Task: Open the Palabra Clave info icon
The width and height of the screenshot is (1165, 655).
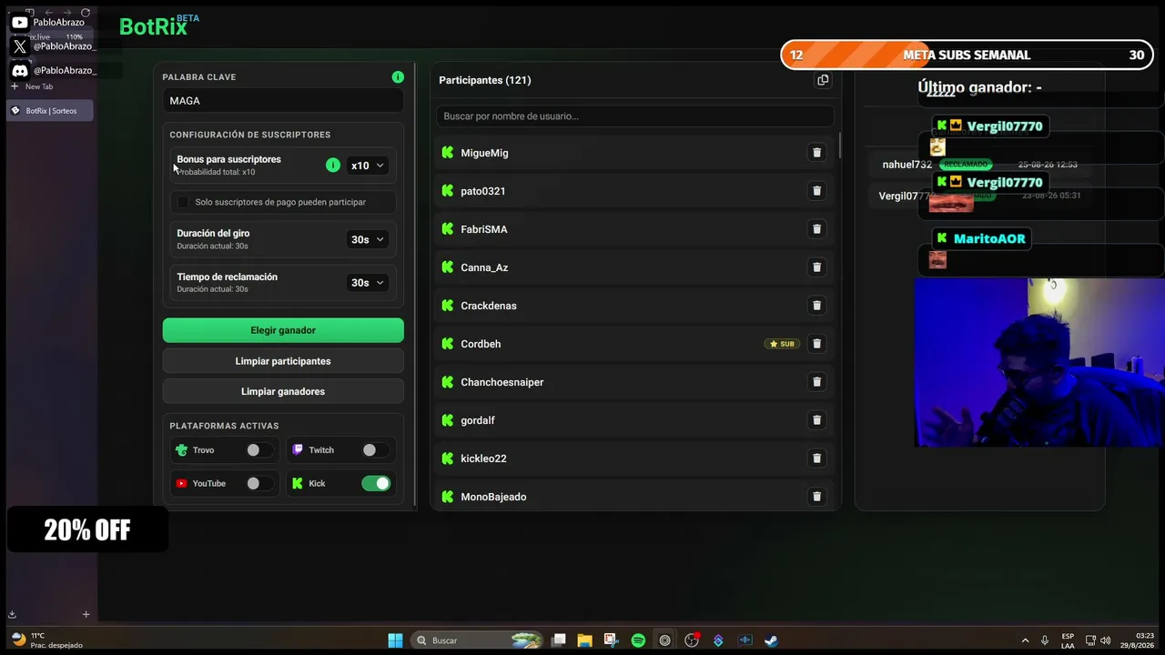Action: click(x=398, y=77)
